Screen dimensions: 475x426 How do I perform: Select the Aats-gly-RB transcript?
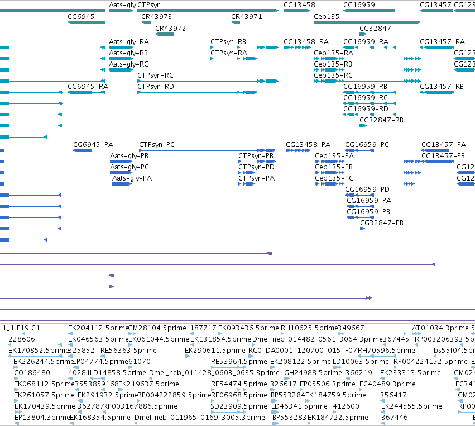point(121,59)
